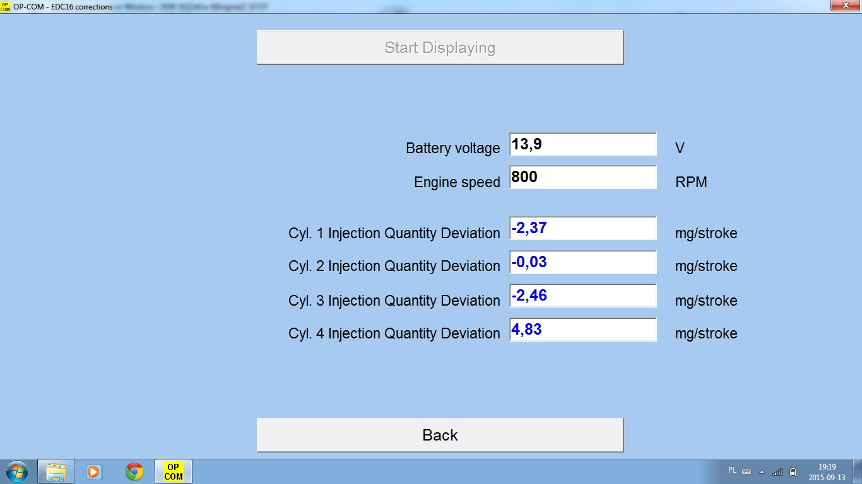The height and width of the screenshot is (484, 862).
Task: Click the Back button
Action: [440, 435]
